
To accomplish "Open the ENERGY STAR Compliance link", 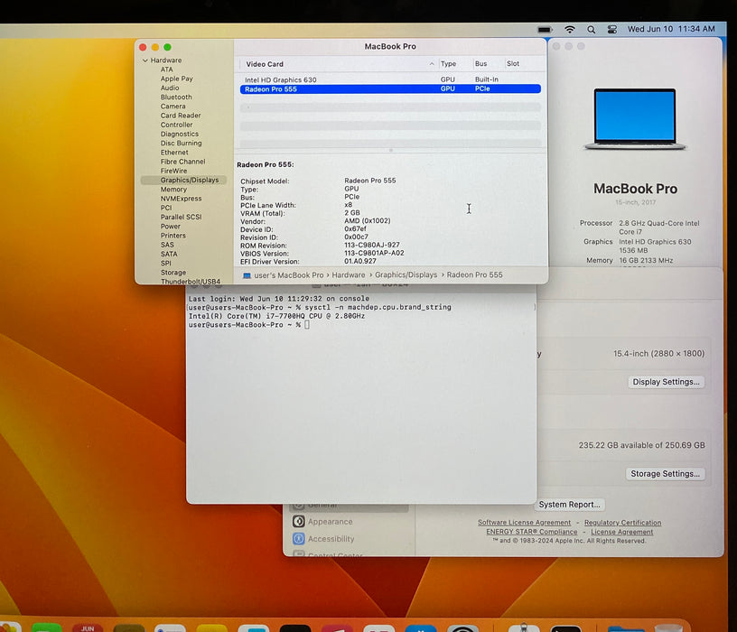I will click(x=532, y=532).
